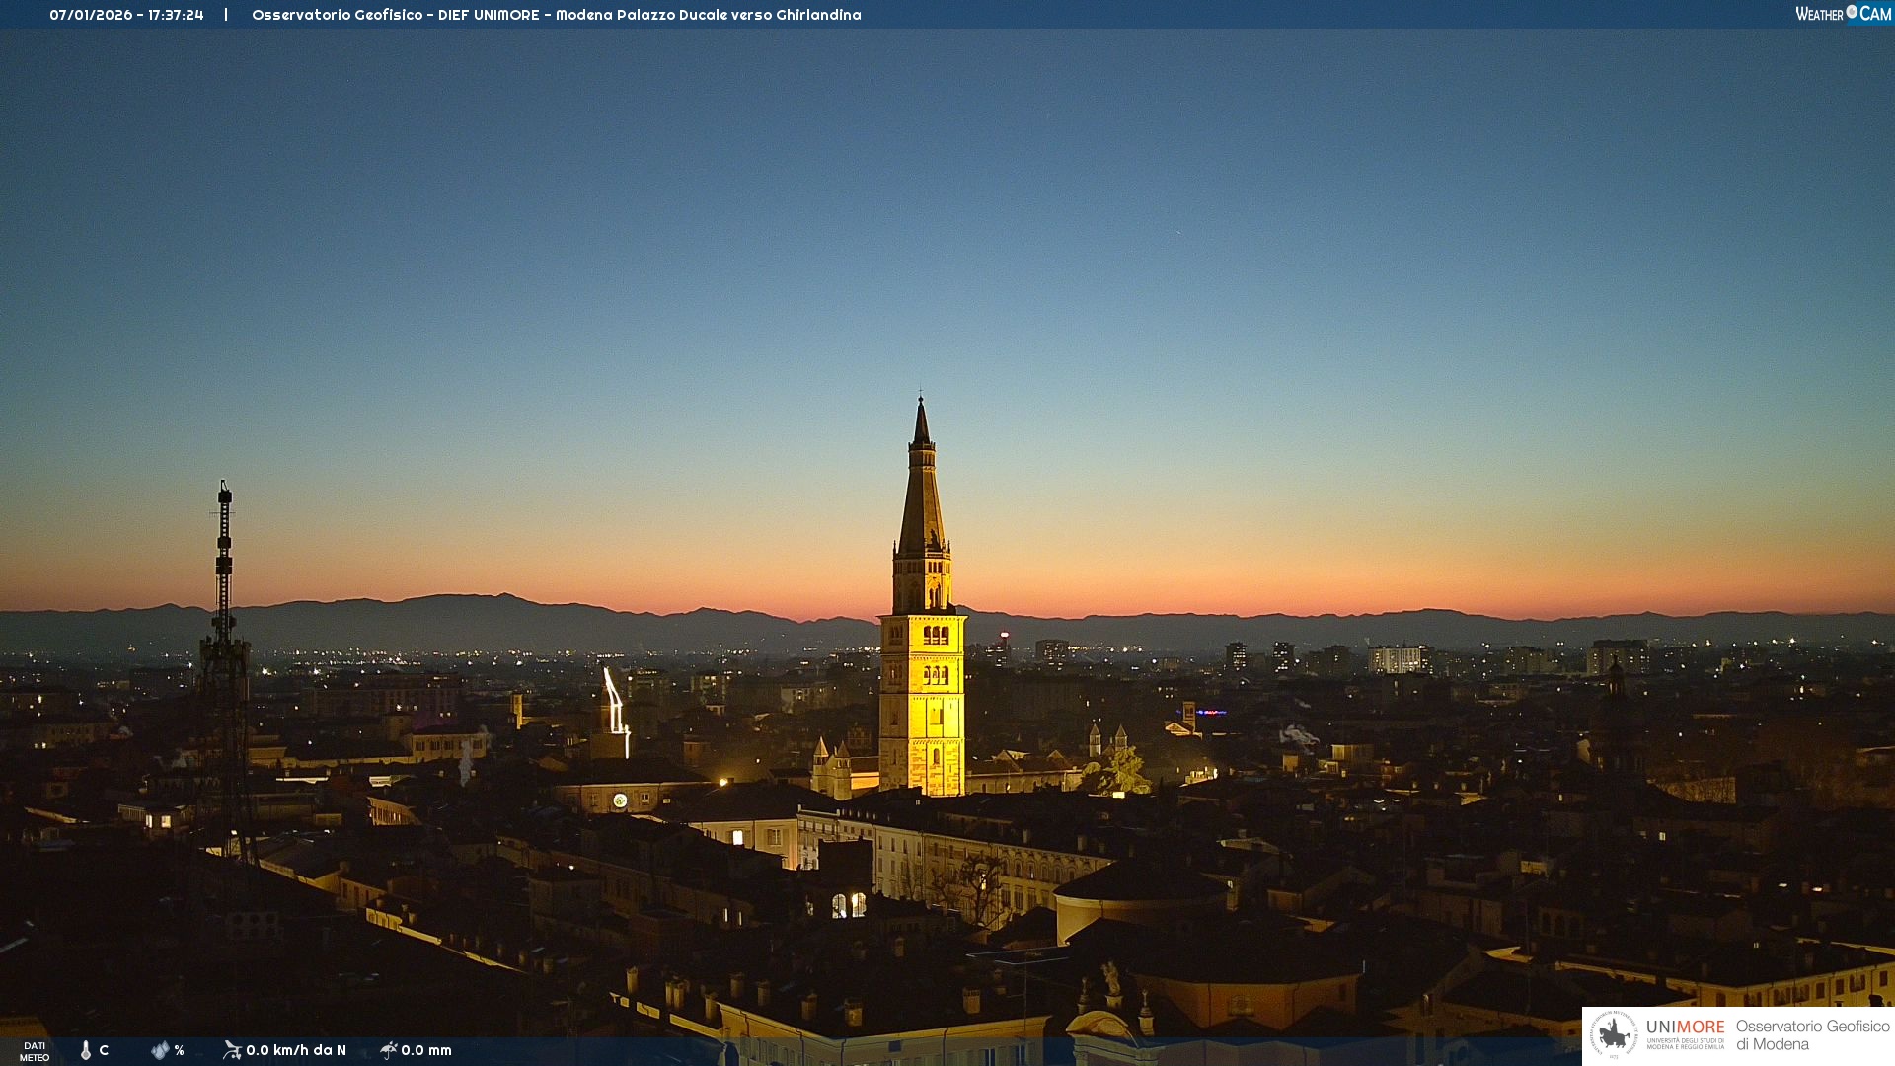1895x1066 pixels.
Task: Select the DATI METEO label
Action: [x=35, y=1051]
